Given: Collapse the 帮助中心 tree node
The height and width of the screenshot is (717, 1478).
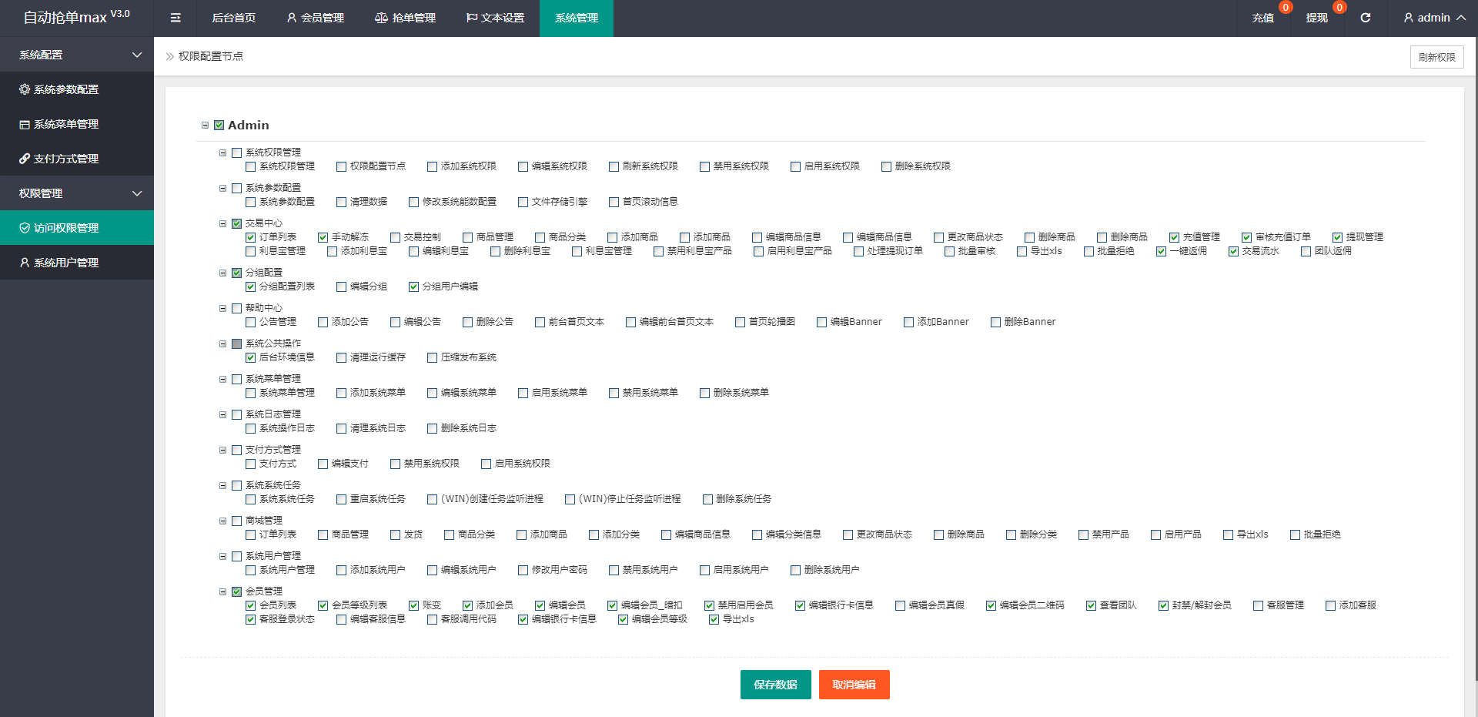Looking at the screenshot, I should (223, 309).
